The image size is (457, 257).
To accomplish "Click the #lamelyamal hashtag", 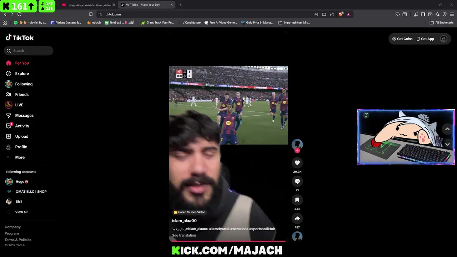I will coord(219,229).
